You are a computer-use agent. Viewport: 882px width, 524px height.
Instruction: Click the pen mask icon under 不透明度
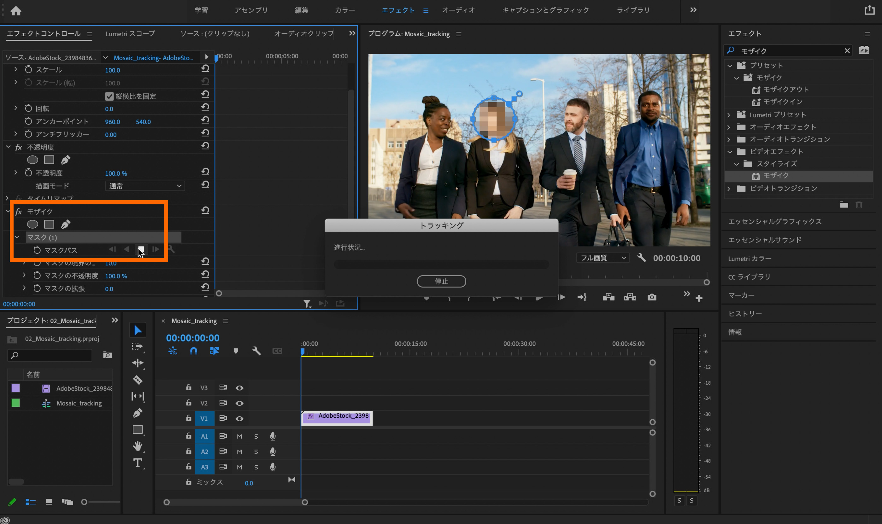coord(65,160)
